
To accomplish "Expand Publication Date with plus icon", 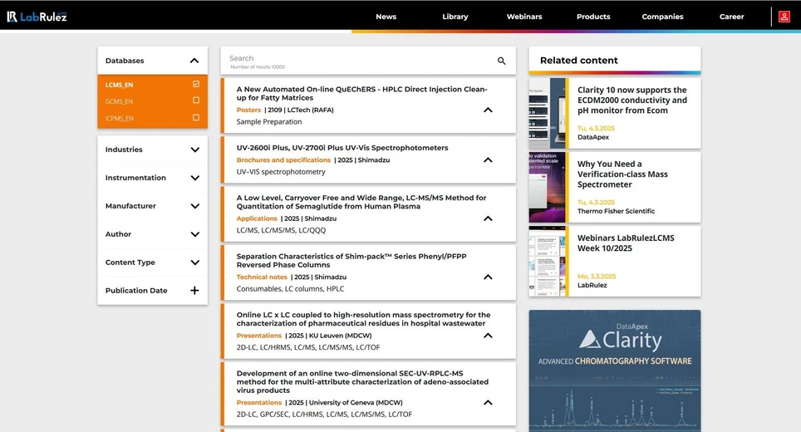I will click(194, 291).
